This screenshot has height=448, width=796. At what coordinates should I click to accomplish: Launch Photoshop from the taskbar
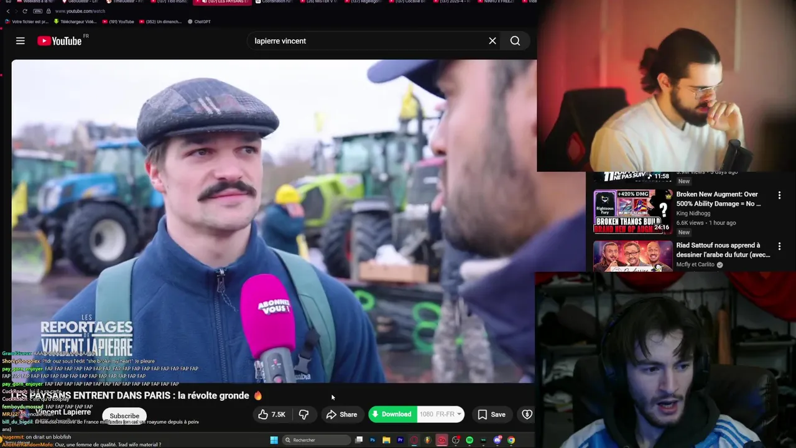pyautogui.click(x=373, y=440)
